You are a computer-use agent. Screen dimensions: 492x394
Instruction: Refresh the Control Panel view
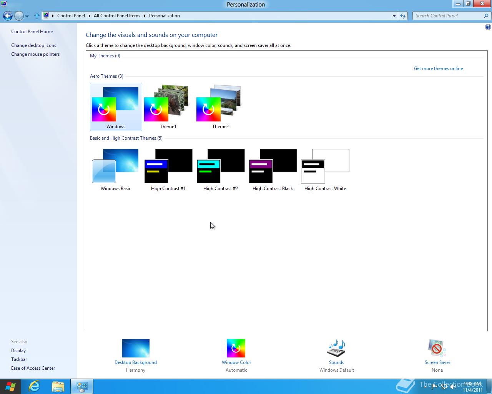(x=403, y=16)
